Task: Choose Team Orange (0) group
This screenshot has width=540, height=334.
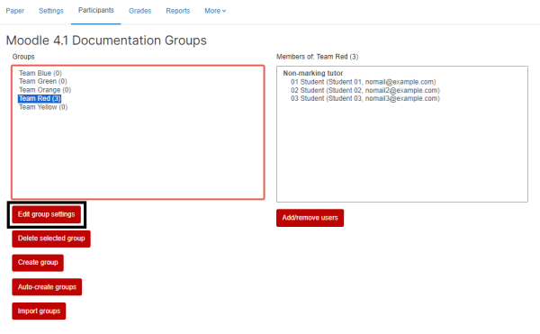Action: tap(45, 90)
